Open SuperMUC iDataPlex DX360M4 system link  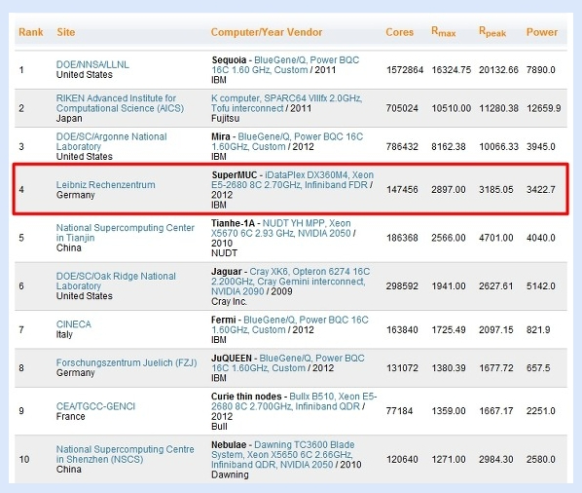tap(293, 180)
